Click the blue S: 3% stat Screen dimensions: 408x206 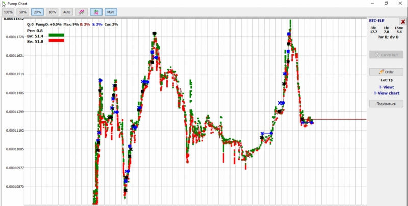click(x=97, y=24)
